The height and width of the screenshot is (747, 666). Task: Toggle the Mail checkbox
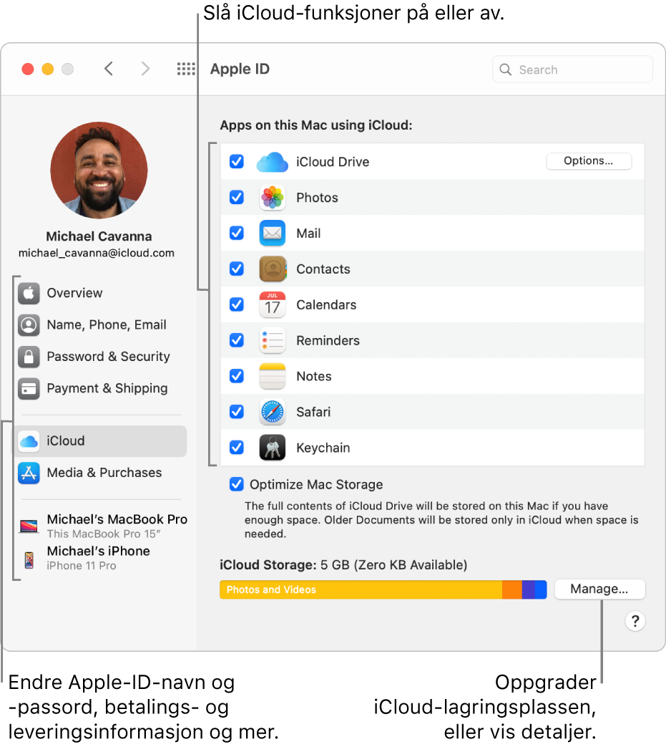(237, 233)
